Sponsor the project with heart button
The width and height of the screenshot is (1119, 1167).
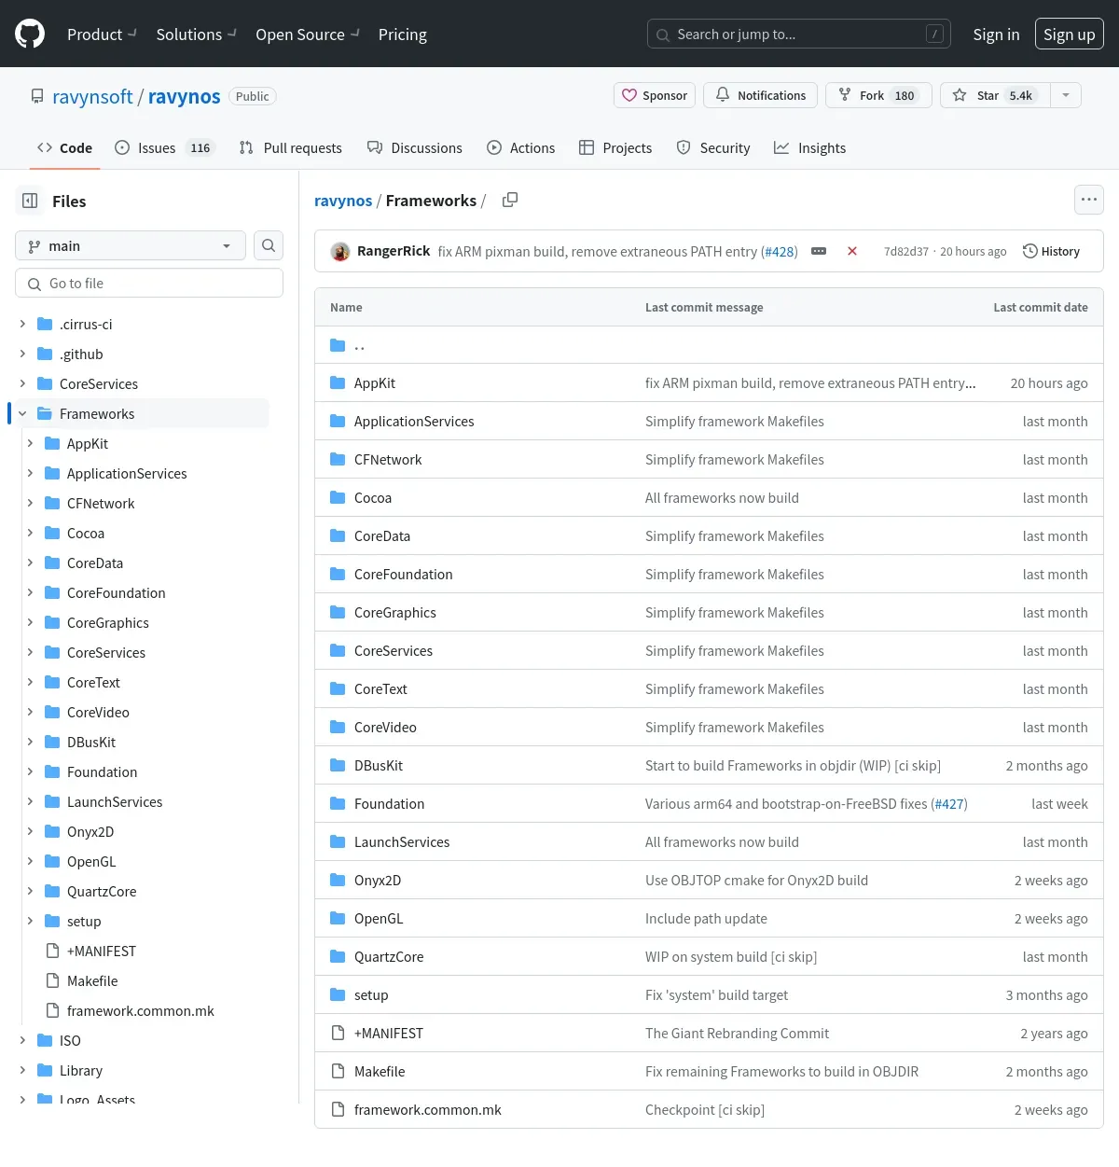point(655,95)
